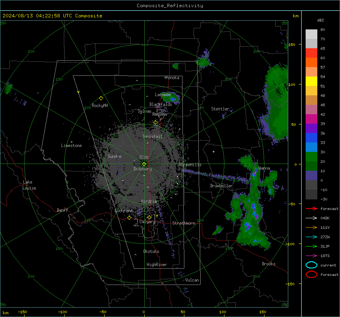Pick the blue 36 dBZ color swatch
The width and height of the screenshot is (340, 317).
click(311, 138)
